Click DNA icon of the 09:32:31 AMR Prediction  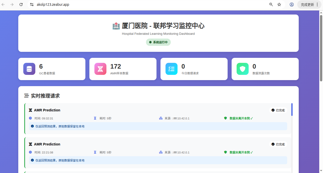(x=31, y=110)
